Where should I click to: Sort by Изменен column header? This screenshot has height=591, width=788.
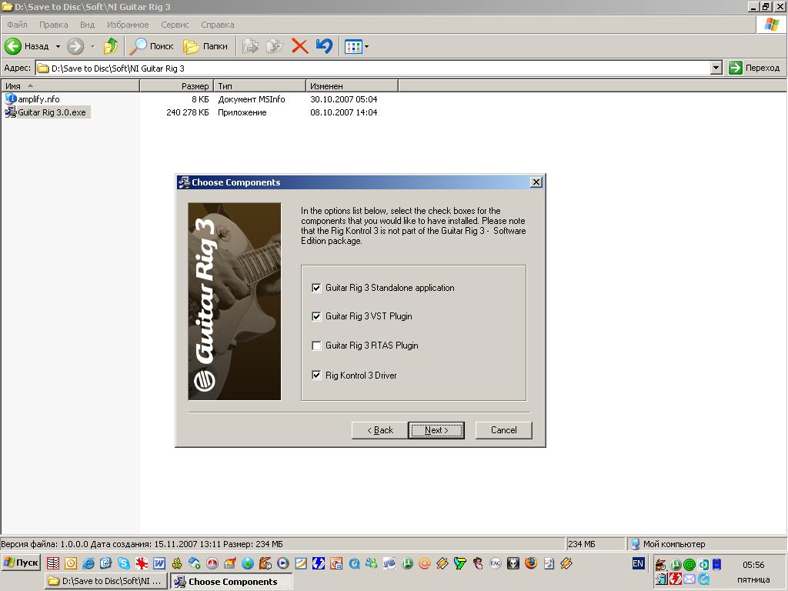[x=352, y=86]
